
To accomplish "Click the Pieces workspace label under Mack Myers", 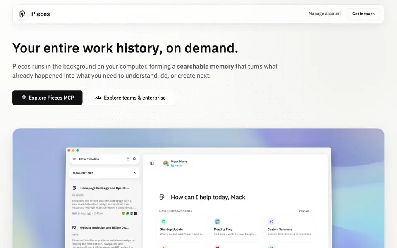I will pyautogui.click(x=177, y=165).
